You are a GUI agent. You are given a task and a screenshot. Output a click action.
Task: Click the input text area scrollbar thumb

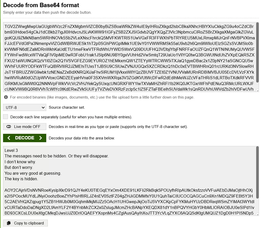click(257, 52)
